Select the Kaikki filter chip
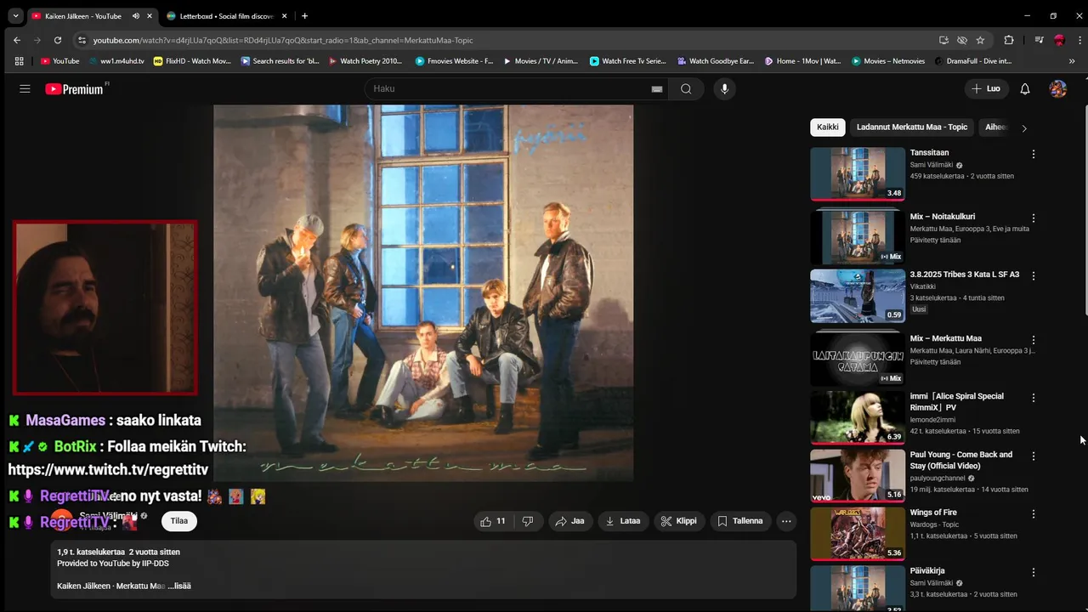The width and height of the screenshot is (1088, 612). pos(827,127)
